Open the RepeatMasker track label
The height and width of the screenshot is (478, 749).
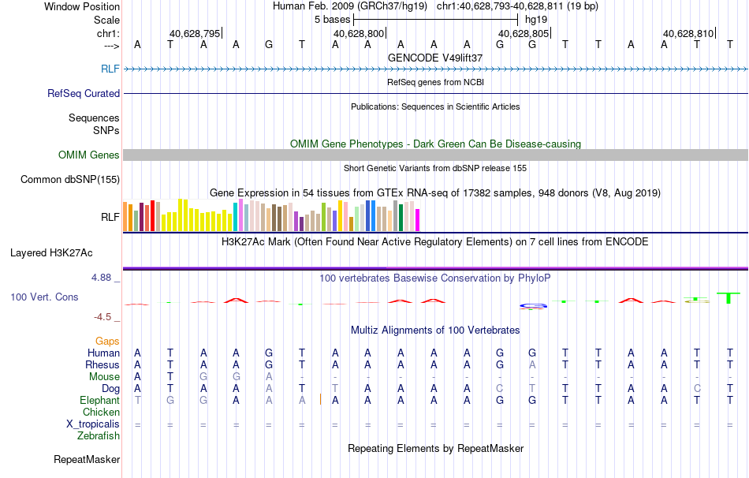tap(87, 459)
